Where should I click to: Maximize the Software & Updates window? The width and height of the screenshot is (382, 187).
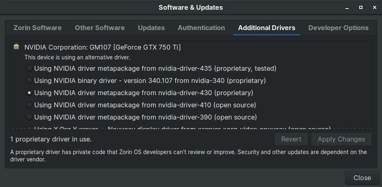[361, 8]
